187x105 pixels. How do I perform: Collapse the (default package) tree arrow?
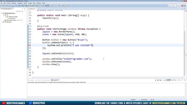pyautogui.click(x=6, y=17)
